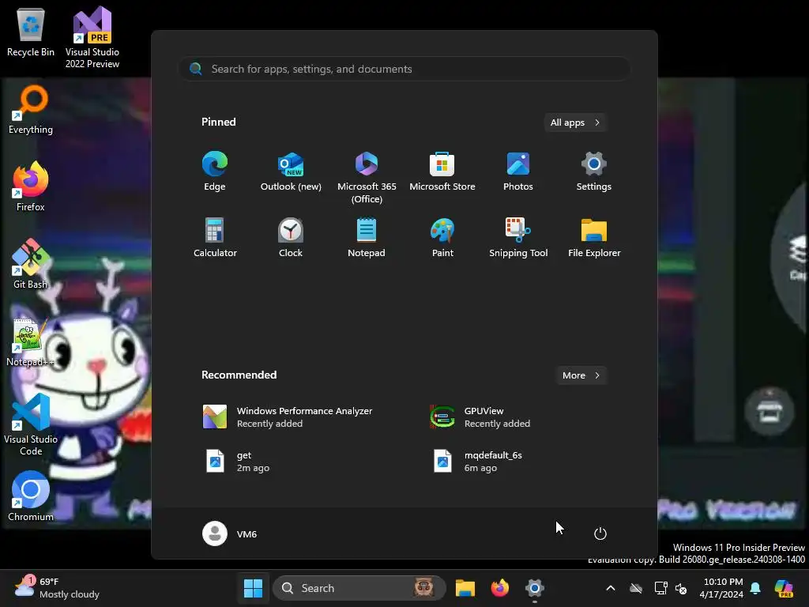The height and width of the screenshot is (607, 809).
Task: Select the Everything desktop shortcut
Action: (x=31, y=109)
